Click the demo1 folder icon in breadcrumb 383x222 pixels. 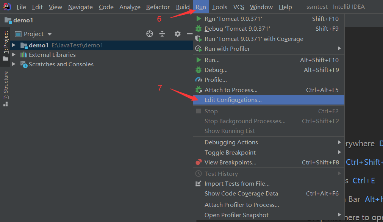(x=8, y=20)
